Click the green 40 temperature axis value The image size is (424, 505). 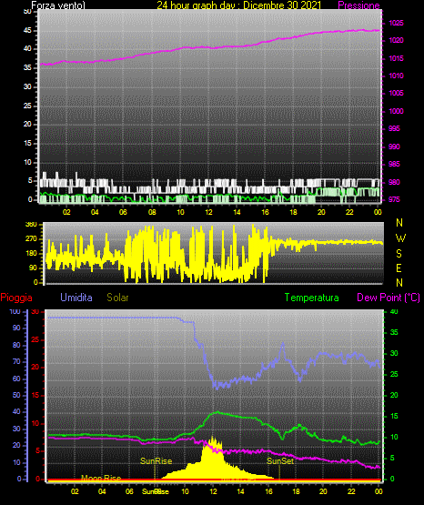point(394,312)
